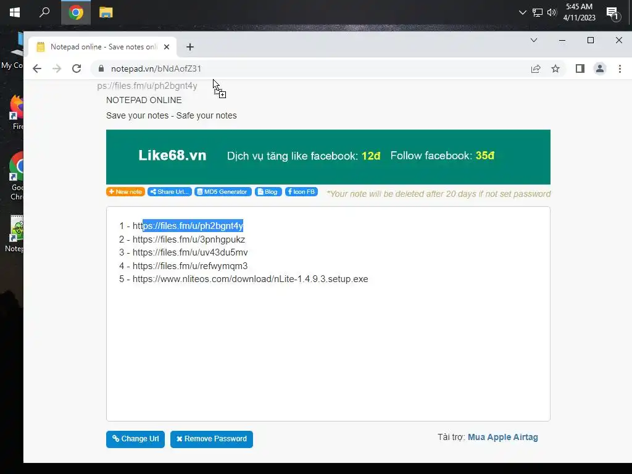Share this page via share icon
This screenshot has width=632, height=474.
tap(536, 69)
